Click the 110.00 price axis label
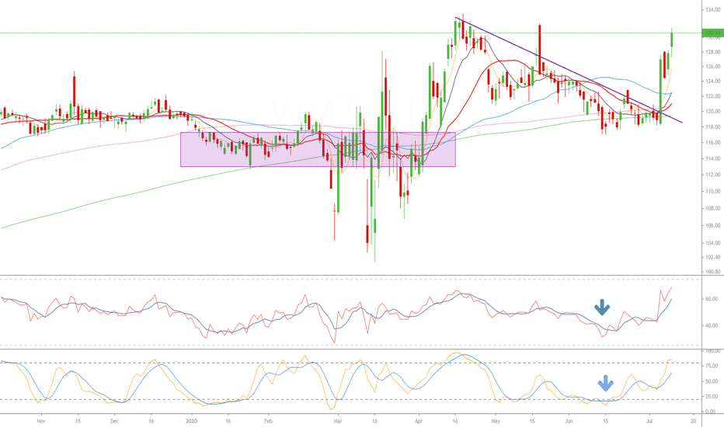This screenshot has height=427, width=724. point(713,191)
